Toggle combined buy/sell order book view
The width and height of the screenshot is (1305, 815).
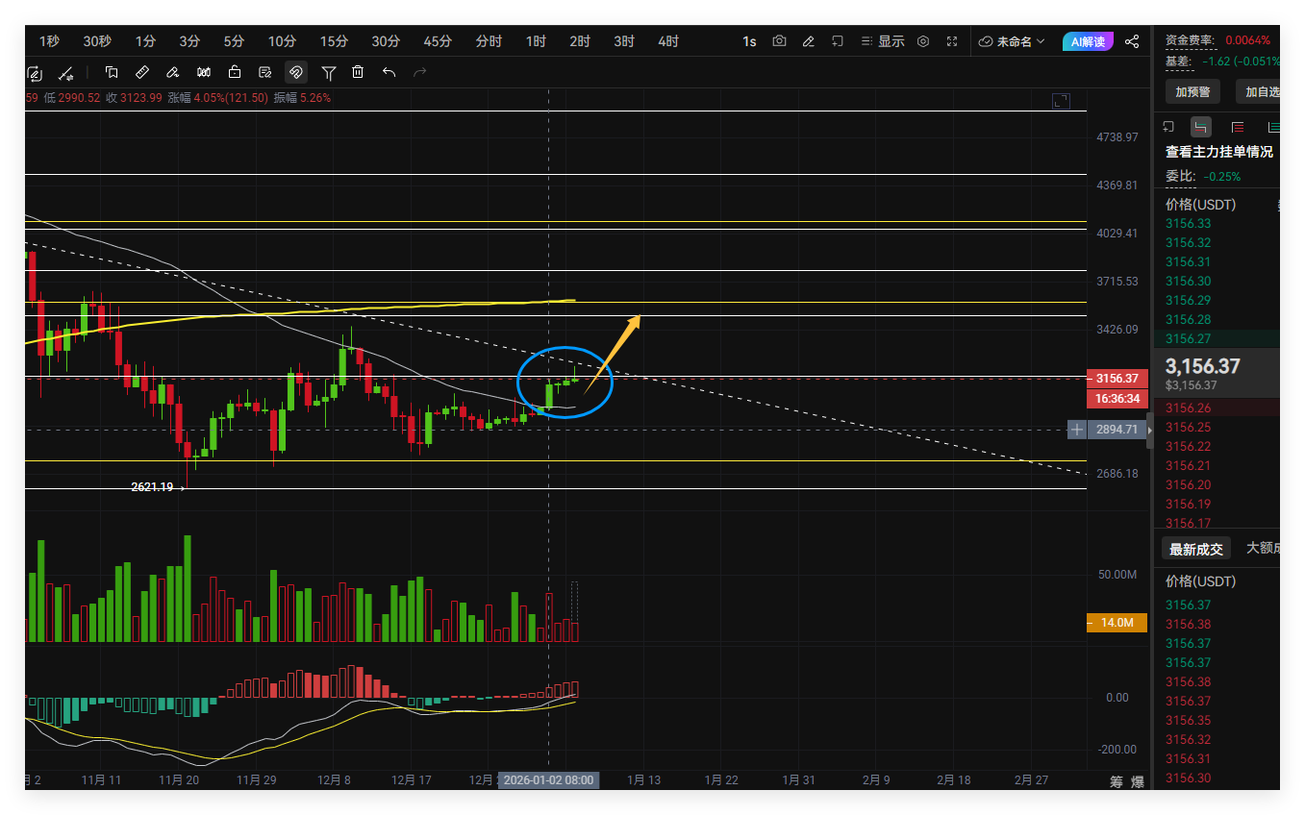tap(1201, 127)
